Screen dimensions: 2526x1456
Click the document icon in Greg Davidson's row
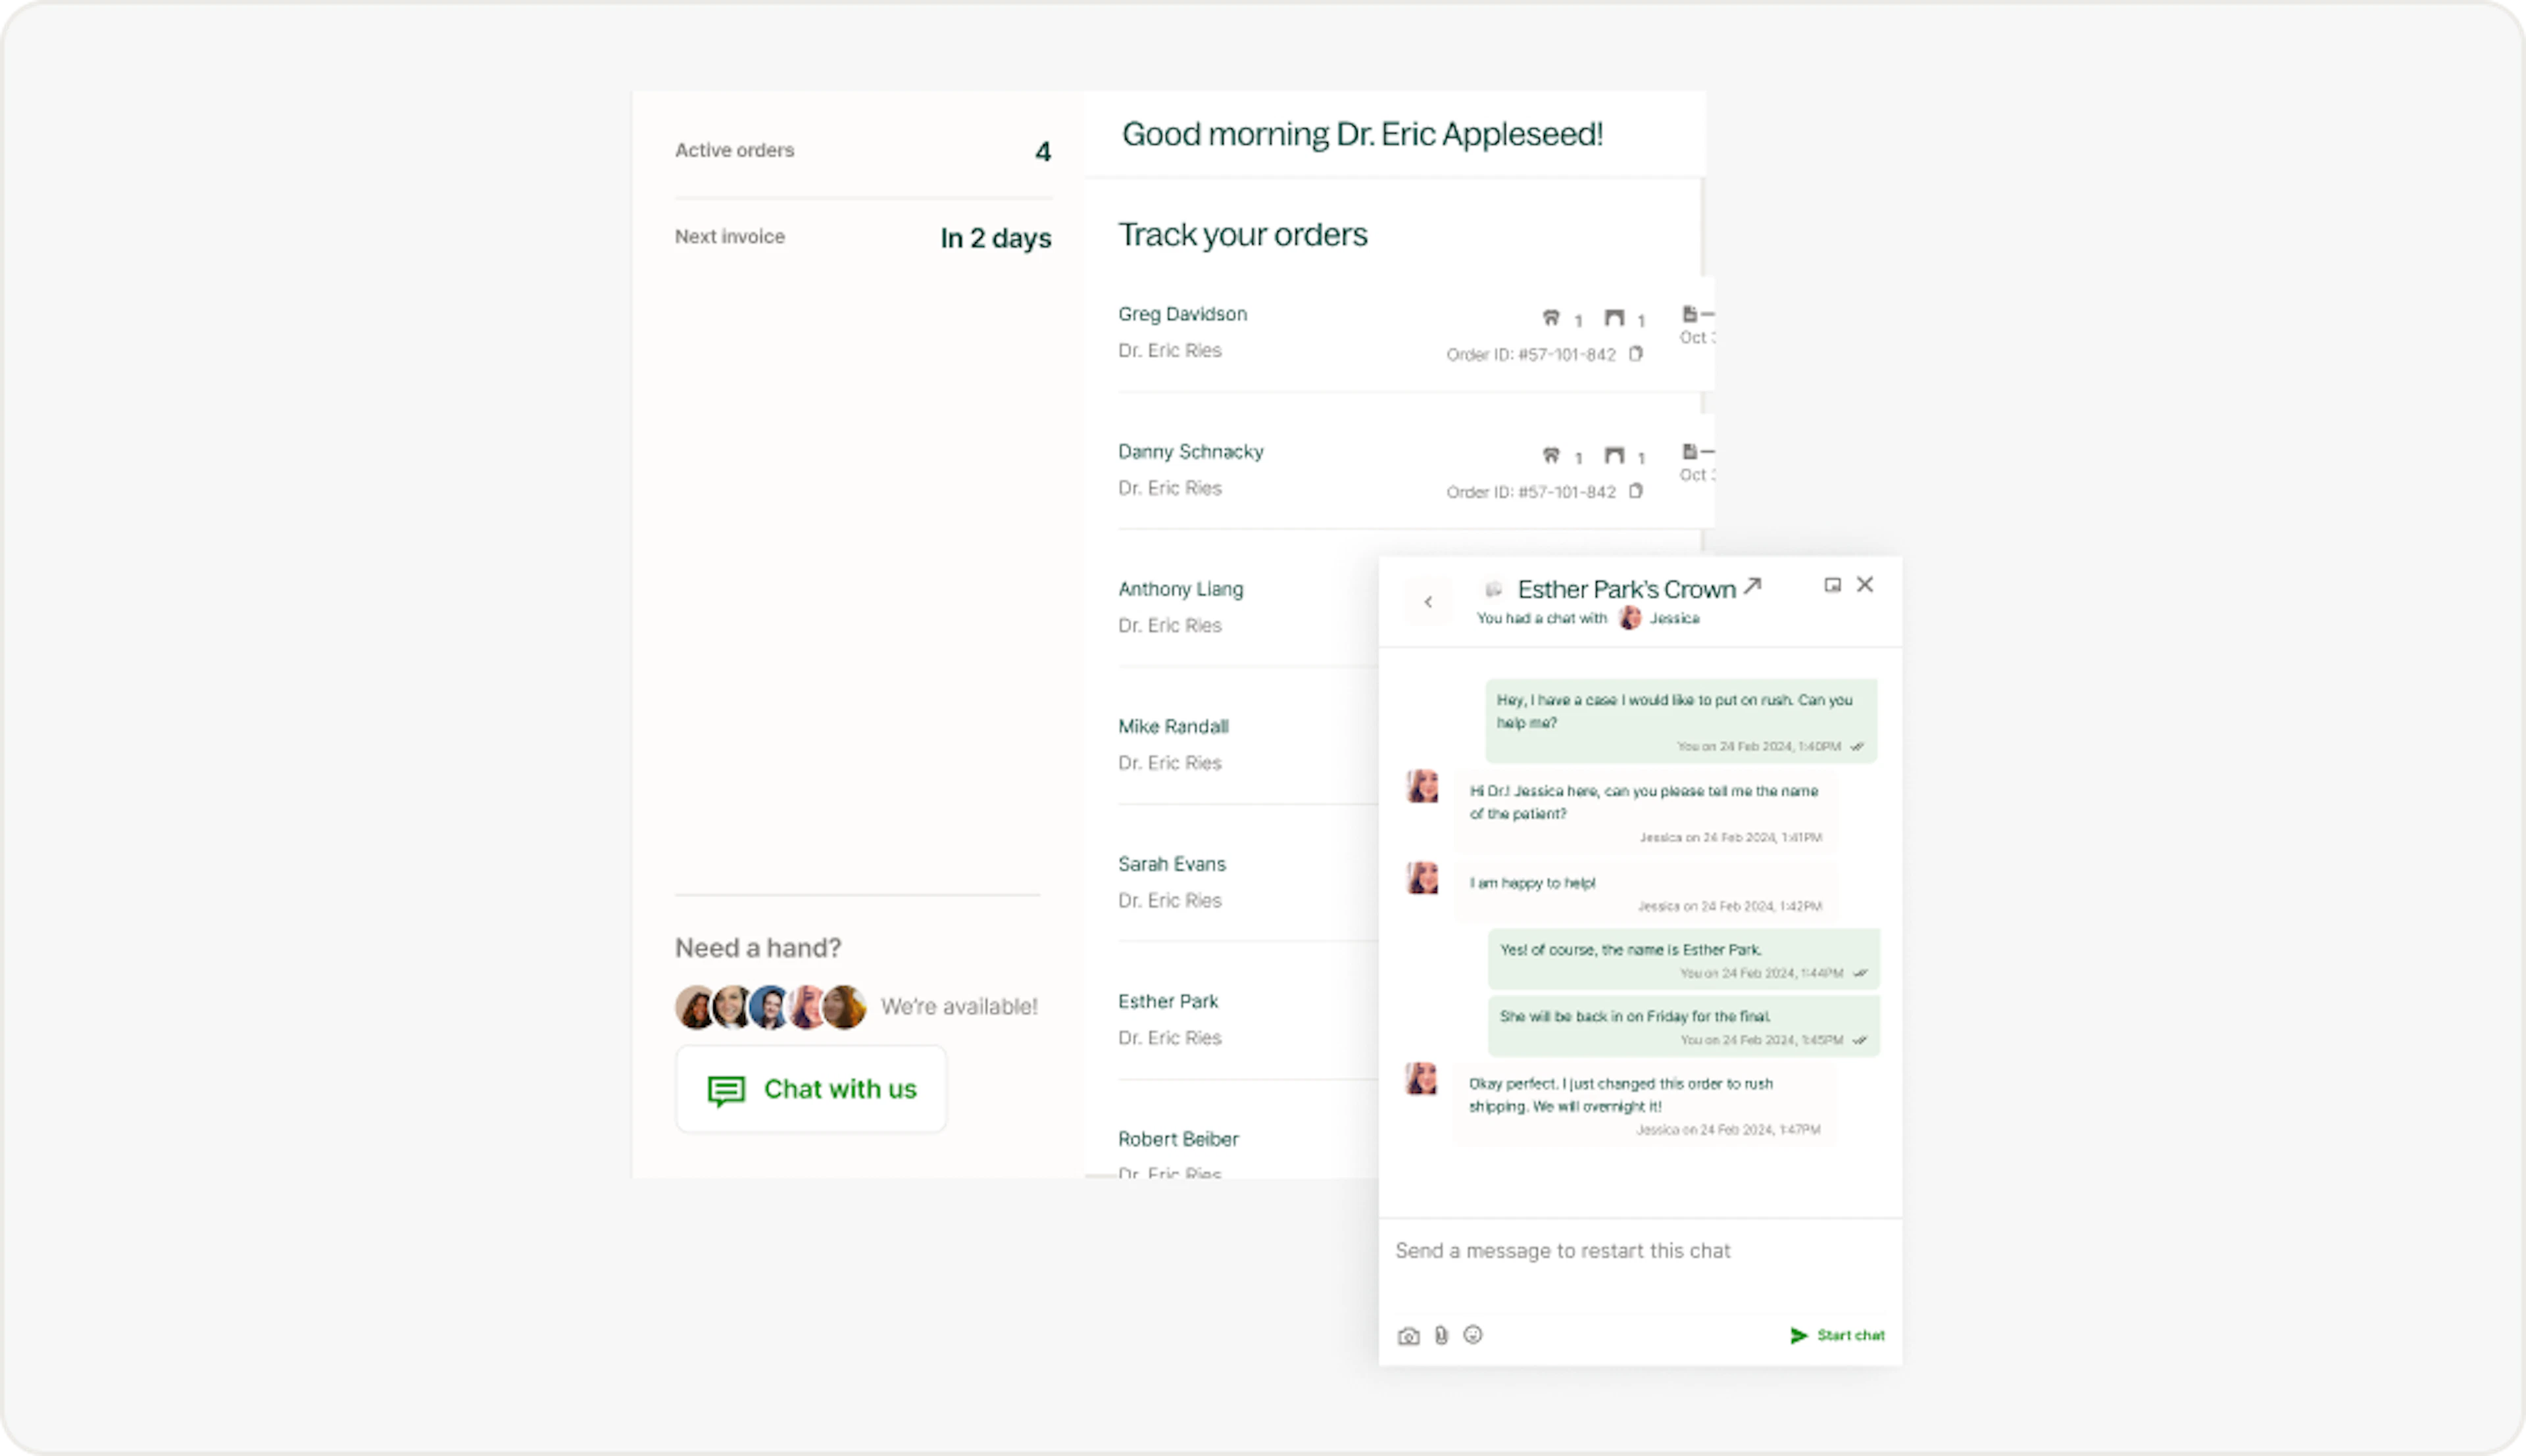click(x=1690, y=314)
